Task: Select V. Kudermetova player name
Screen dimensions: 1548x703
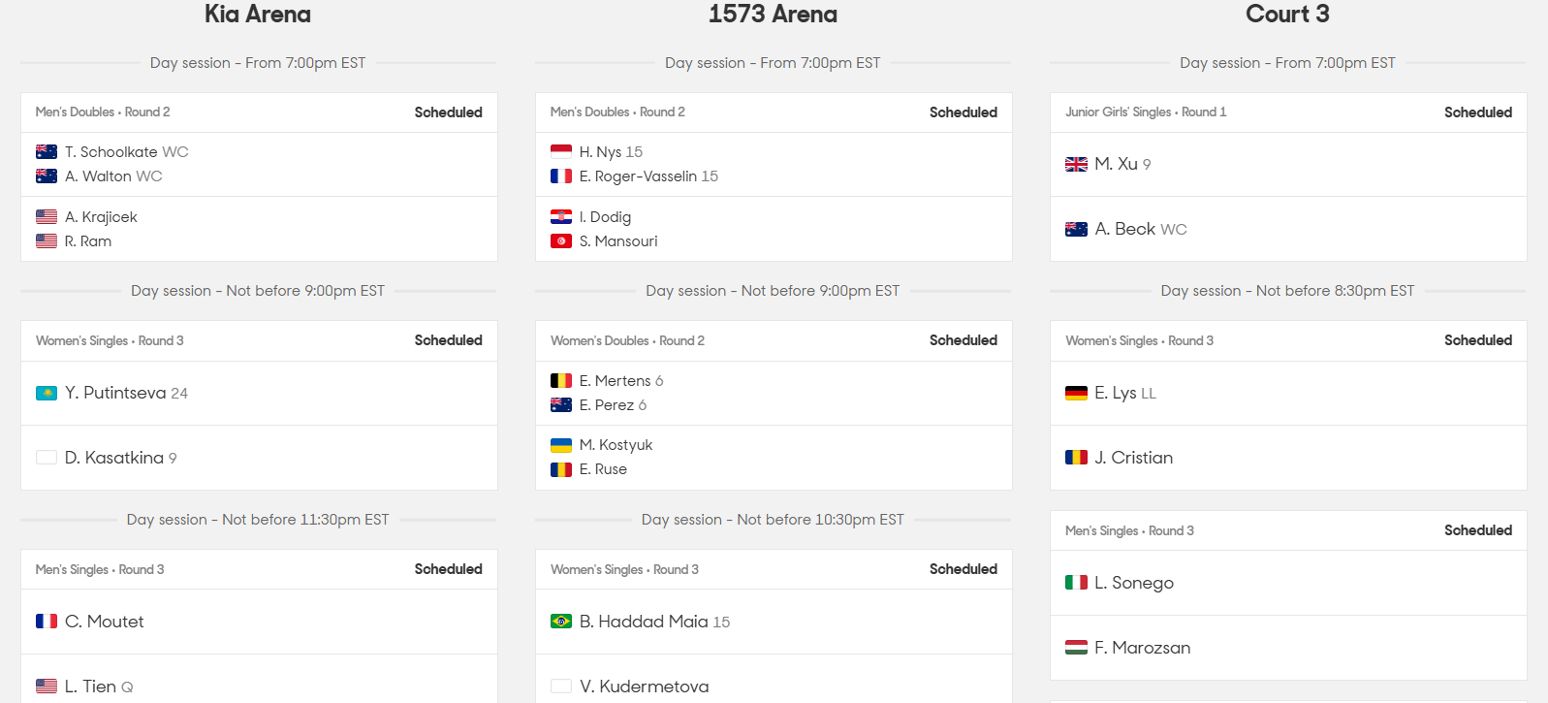Action: 645,687
